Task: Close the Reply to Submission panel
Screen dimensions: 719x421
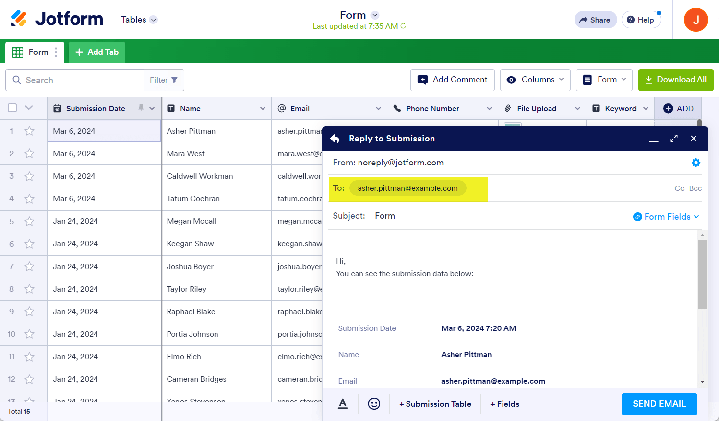Action: point(694,139)
